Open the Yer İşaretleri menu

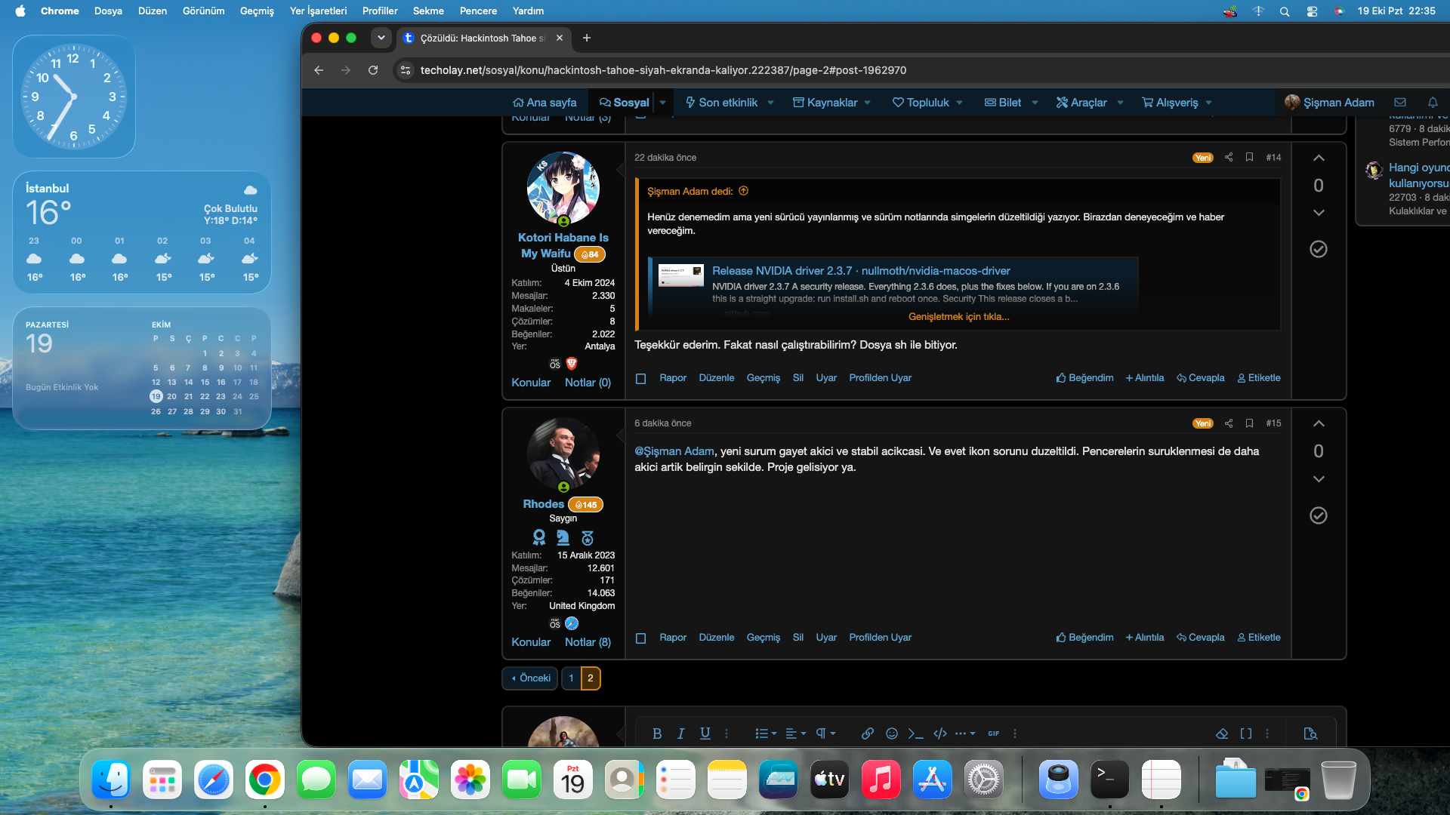pos(318,11)
